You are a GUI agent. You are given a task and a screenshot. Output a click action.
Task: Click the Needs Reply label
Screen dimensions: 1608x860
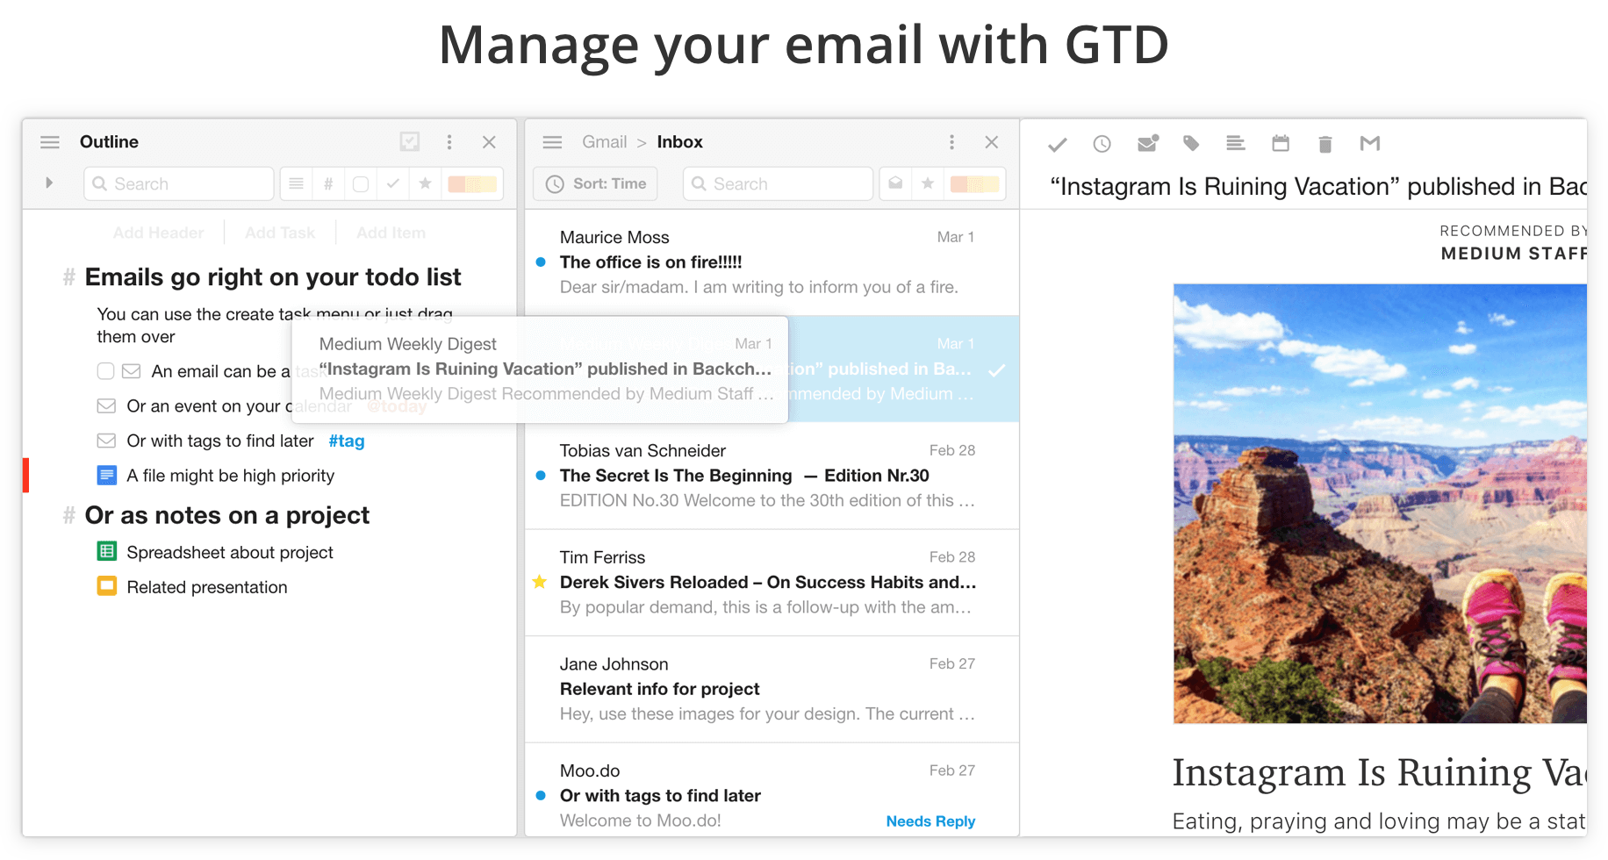pos(930,821)
